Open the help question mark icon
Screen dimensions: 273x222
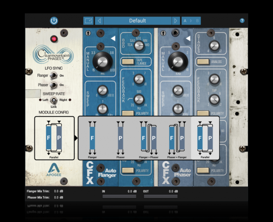click(x=242, y=21)
